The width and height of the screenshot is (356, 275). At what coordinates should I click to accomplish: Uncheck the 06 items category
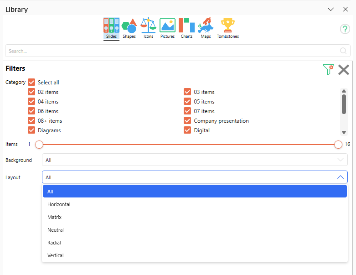point(31,111)
